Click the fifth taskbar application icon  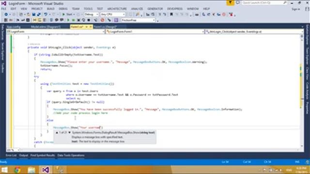coord(60,170)
